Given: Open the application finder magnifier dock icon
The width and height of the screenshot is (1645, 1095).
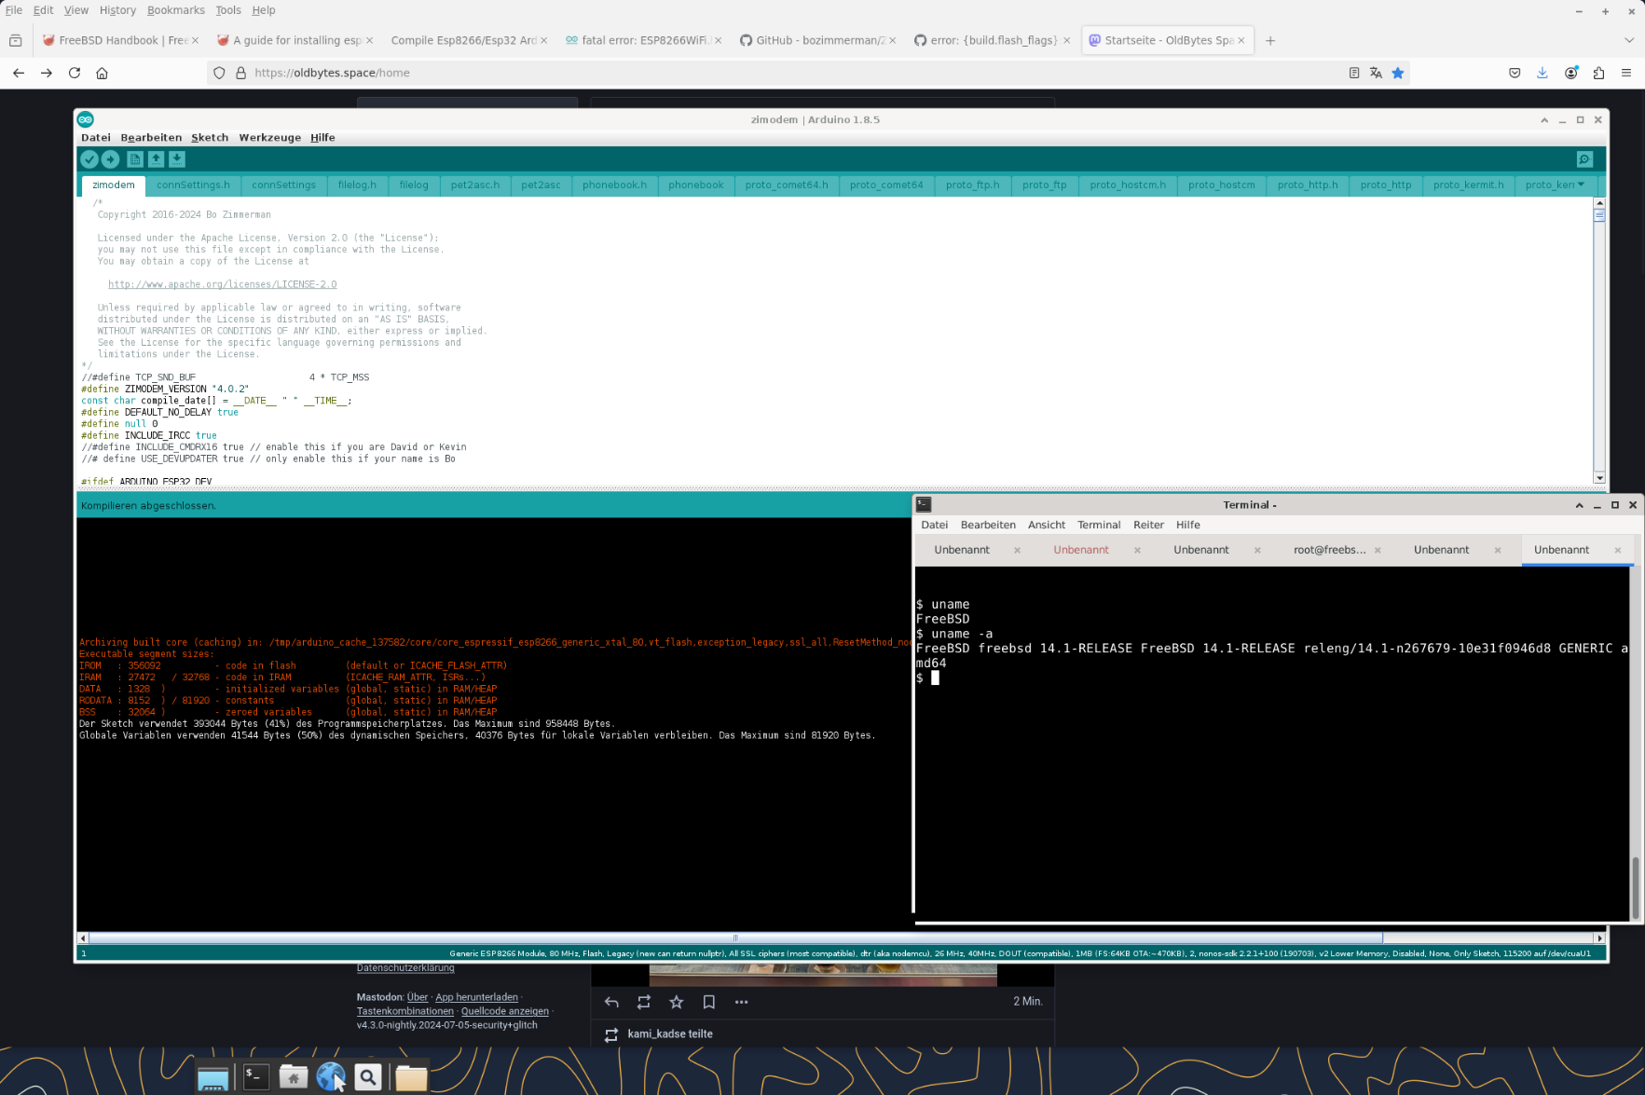Looking at the screenshot, I should tap(368, 1077).
